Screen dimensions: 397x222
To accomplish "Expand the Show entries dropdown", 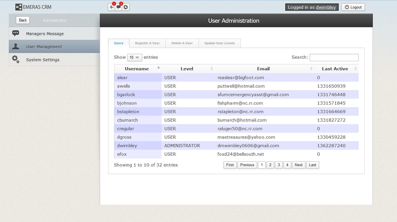I will [135, 57].
